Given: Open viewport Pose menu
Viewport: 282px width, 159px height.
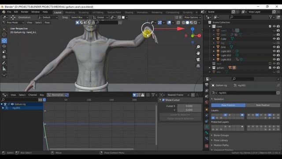Looking at the screenshot, I should [47, 23].
